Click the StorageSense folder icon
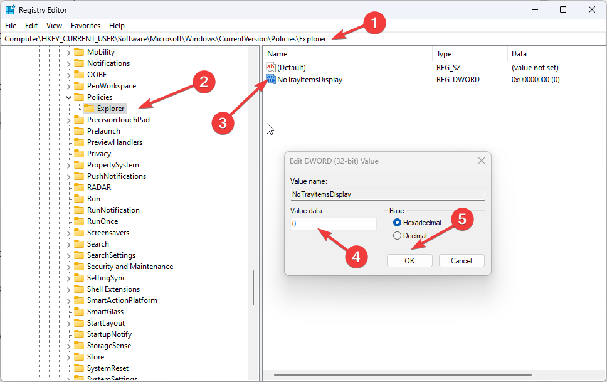The height and width of the screenshot is (382, 607). pyautogui.click(x=79, y=346)
